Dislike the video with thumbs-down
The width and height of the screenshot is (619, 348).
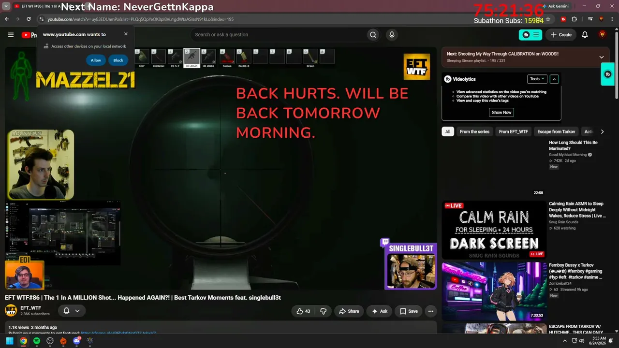[x=324, y=311]
